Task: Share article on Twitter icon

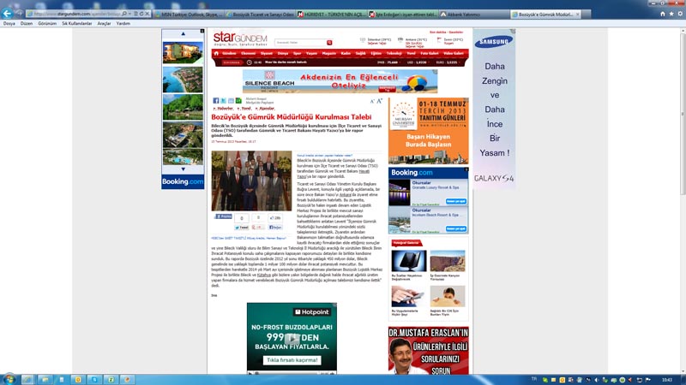Action: point(223,101)
